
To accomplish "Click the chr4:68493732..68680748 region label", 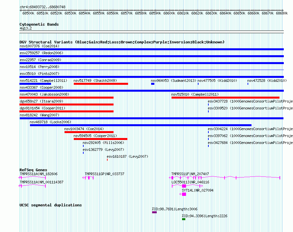I will pyautogui.click(x=42, y=7).
